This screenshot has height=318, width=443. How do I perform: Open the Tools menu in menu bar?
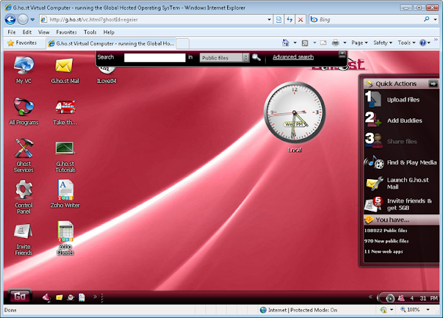(x=90, y=32)
